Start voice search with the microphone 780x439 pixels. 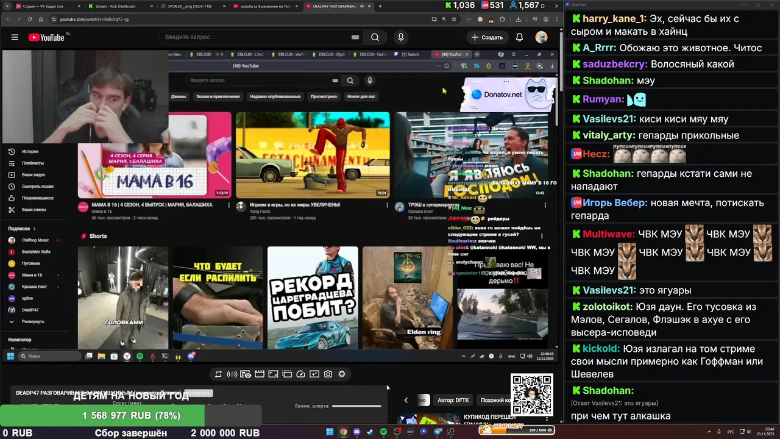[x=400, y=37]
